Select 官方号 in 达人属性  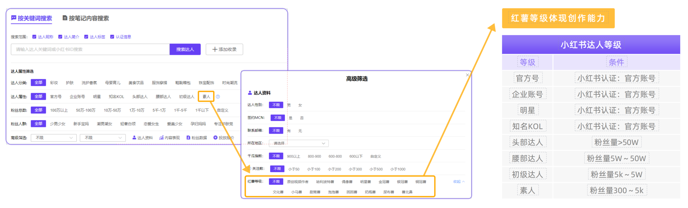coord(56,97)
